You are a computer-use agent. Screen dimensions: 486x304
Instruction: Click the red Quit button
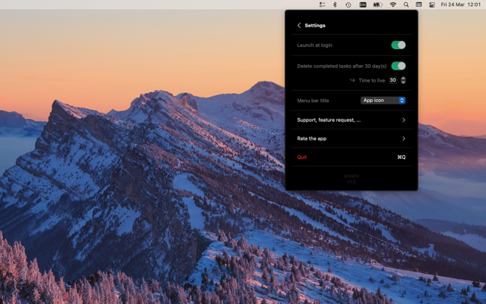pos(302,157)
